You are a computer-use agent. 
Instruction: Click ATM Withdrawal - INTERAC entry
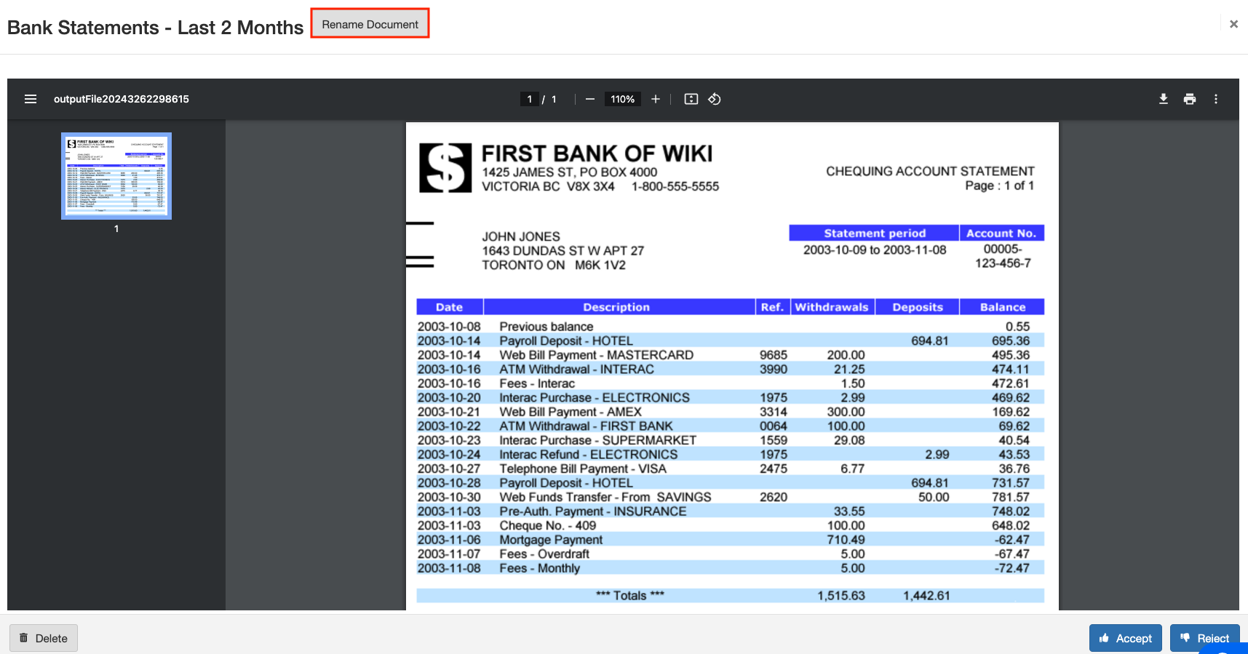pos(576,369)
